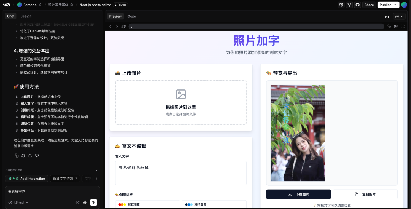Open the v4 version dropdown
The height and width of the screenshot is (209, 411).
tap(399, 16)
